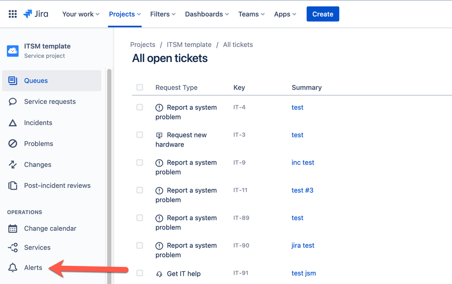Open the 'test #3' ticket summary

click(303, 190)
